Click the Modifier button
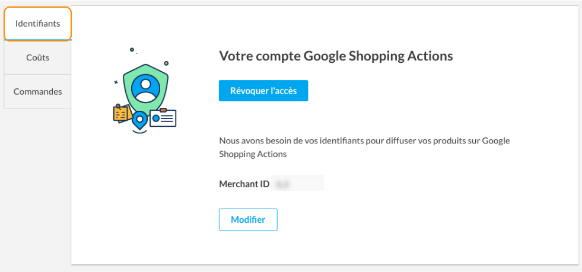This screenshot has width=582, height=272. coord(248,219)
